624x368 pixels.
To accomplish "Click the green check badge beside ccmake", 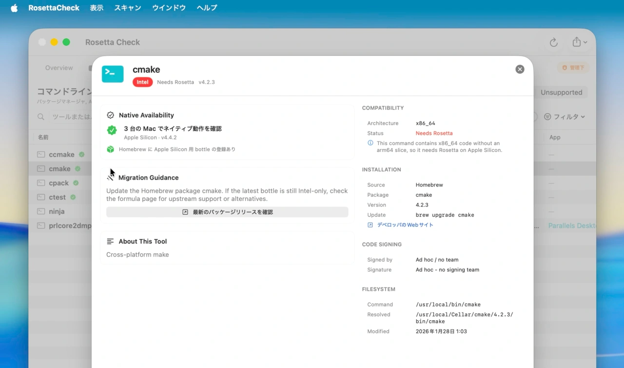I will [x=82, y=154].
